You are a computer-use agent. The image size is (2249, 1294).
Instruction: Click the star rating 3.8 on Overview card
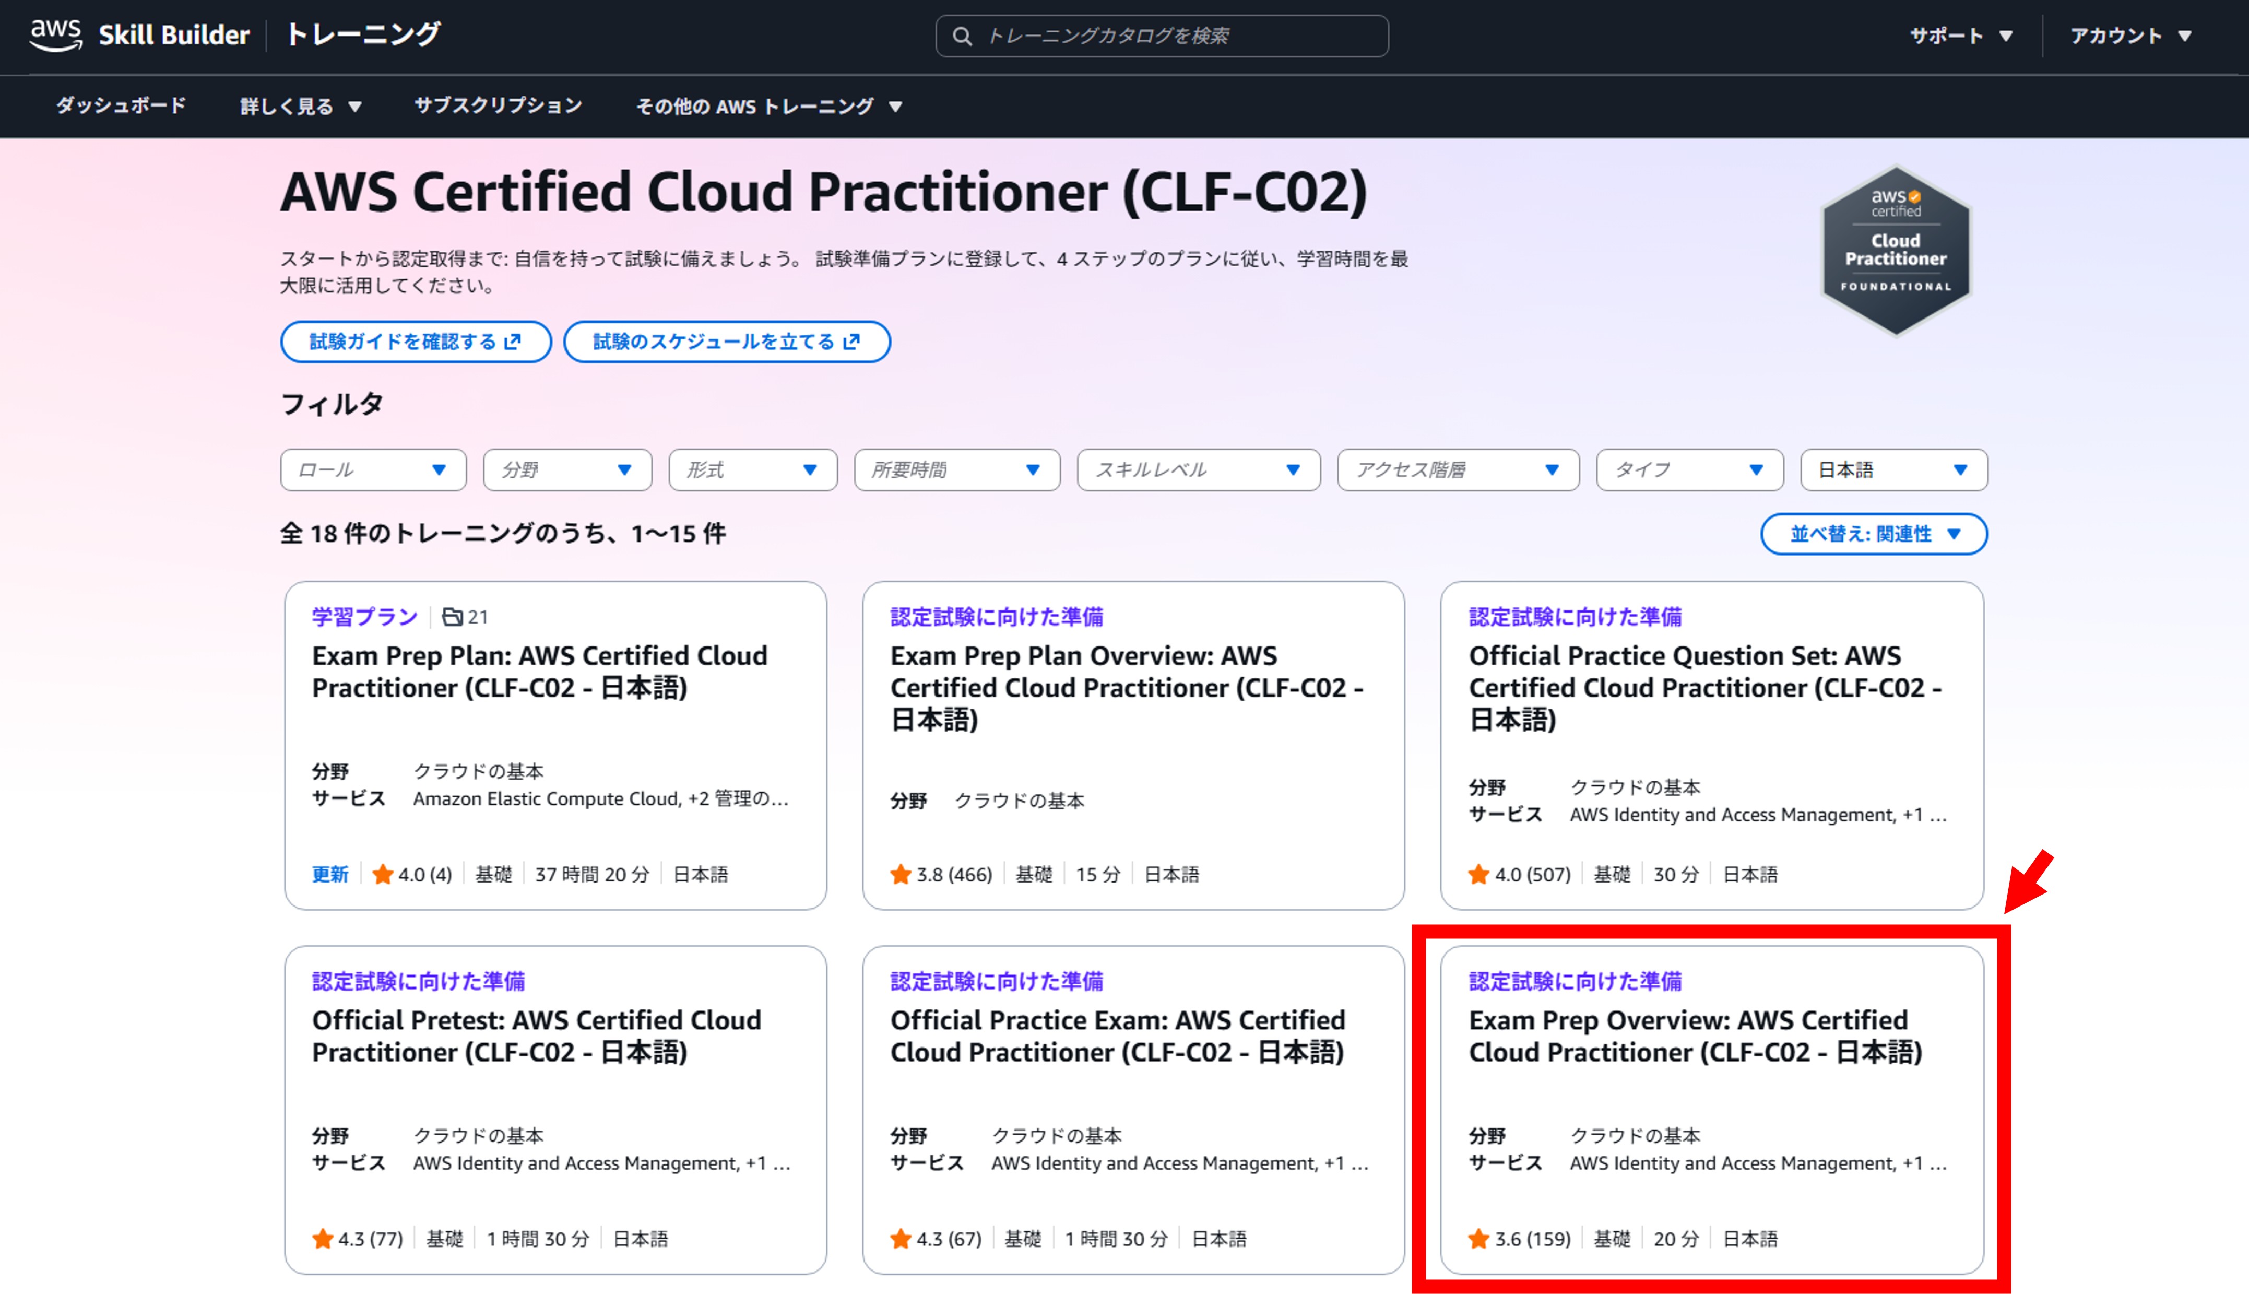coord(901,875)
